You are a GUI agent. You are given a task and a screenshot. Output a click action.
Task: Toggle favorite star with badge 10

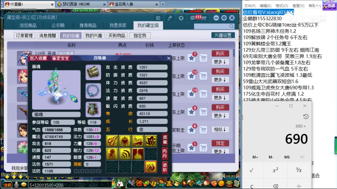coord(192,94)
